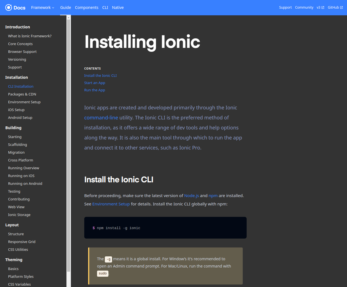Open the npm link

coord(213,195)
